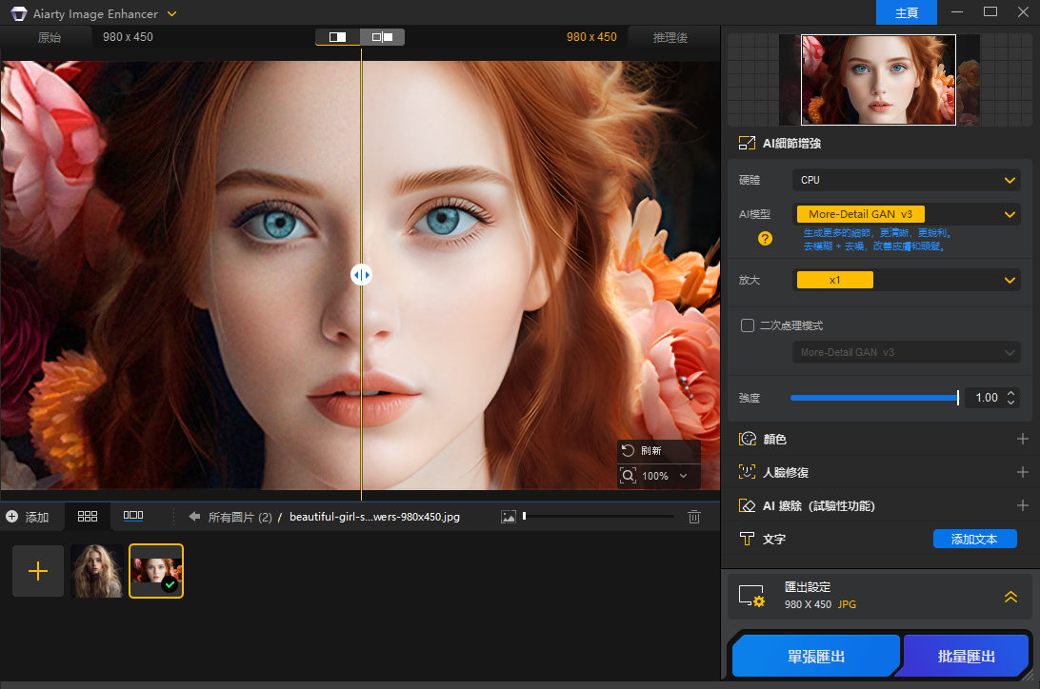Image resolution: width=1040 pixels, height=689 pixels.
Task: Enable 二次處理模式 checkbox
Action: 748,325
